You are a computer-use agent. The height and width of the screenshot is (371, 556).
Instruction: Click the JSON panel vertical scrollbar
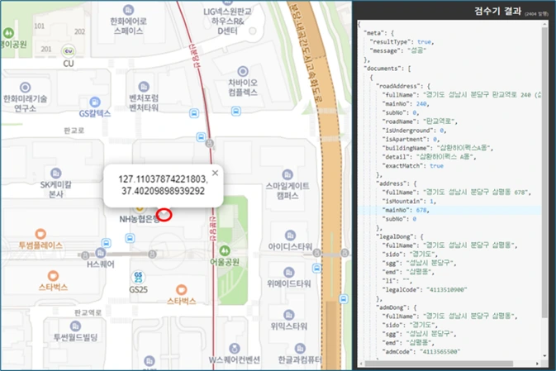tap(545, 172)
